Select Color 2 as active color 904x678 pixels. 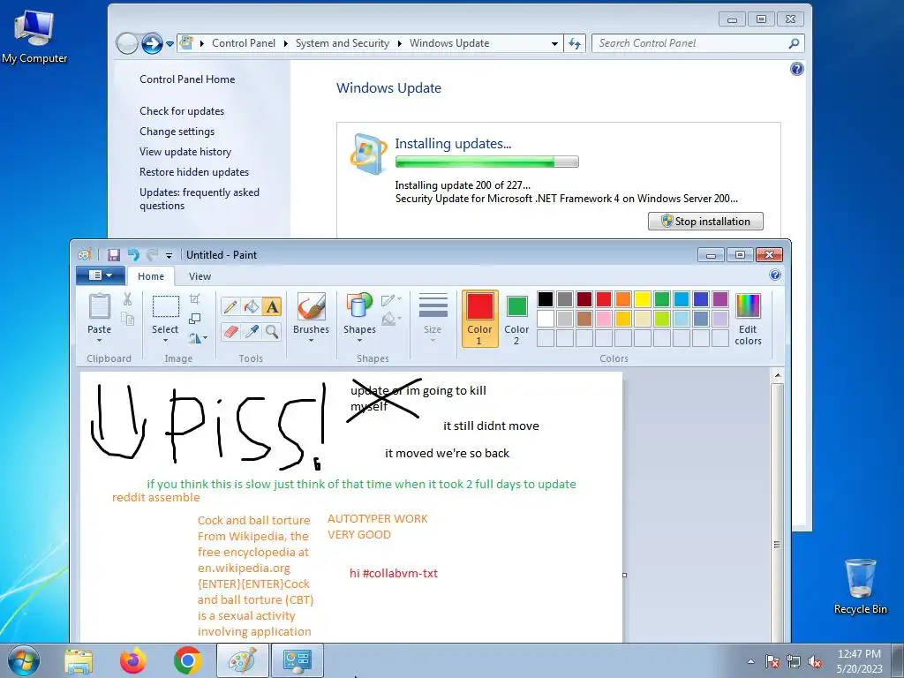516,319
